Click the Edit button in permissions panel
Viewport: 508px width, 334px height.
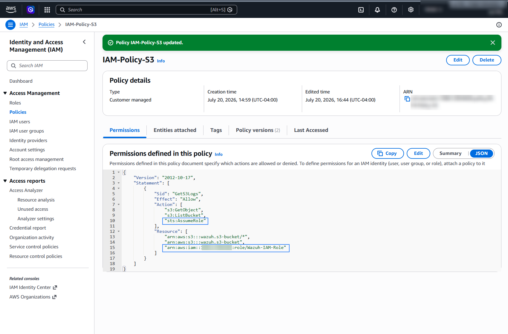418,153
